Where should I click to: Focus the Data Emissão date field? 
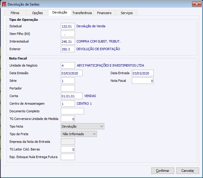click(x=72, y=73)
